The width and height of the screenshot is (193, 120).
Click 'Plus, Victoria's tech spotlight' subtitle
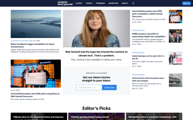96,60
